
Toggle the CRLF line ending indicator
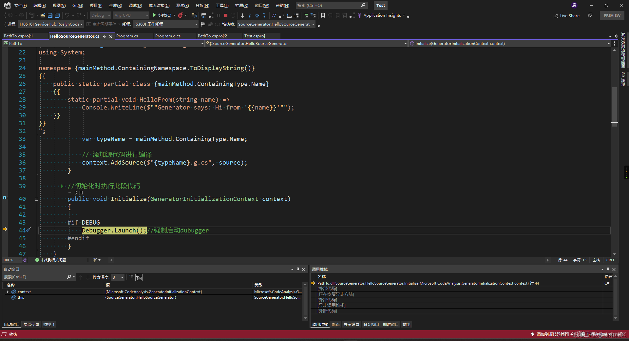(610, 260)
